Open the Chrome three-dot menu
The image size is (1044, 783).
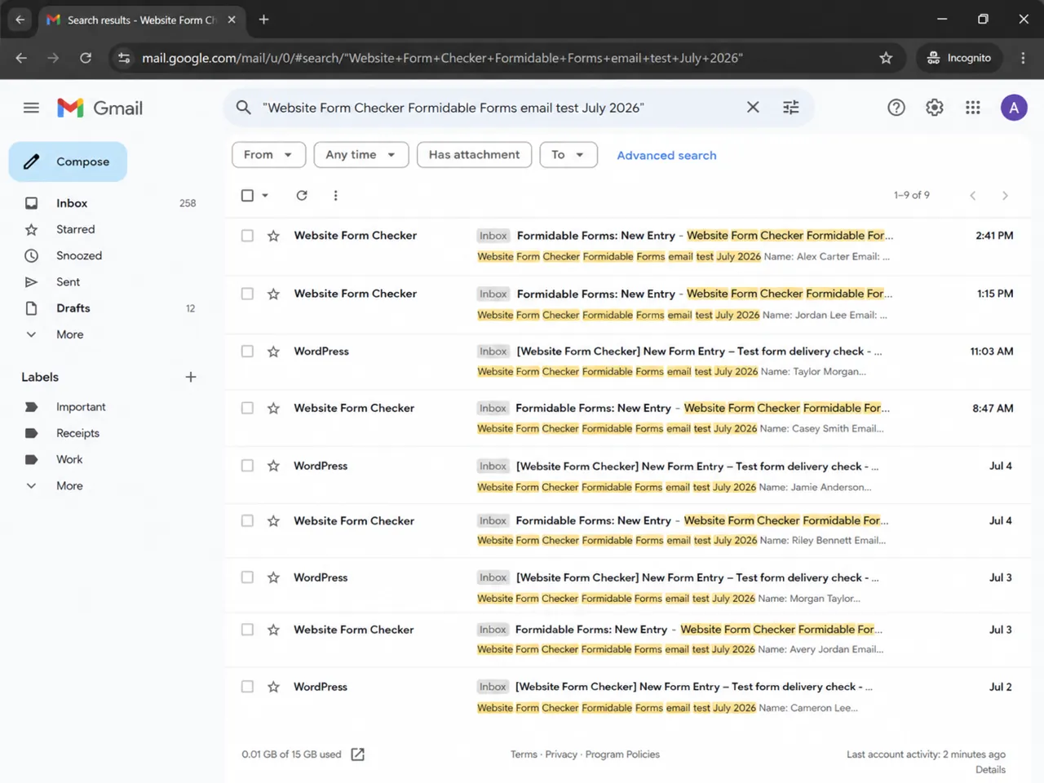coord(1023,58)
